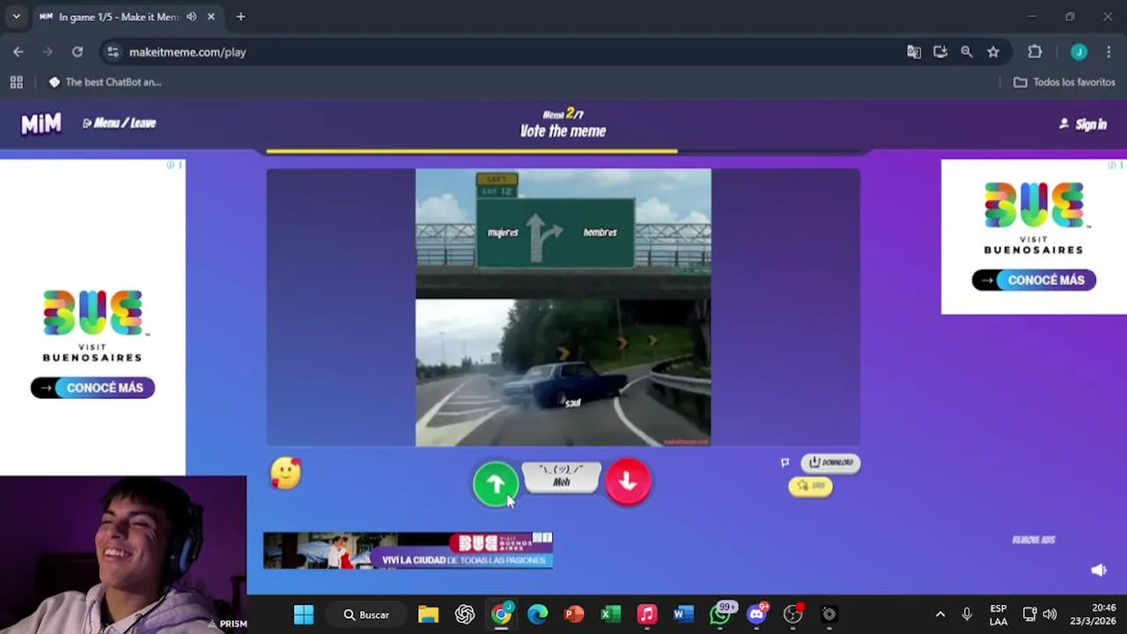Close the Make it Meme tab

coord(211,17)
